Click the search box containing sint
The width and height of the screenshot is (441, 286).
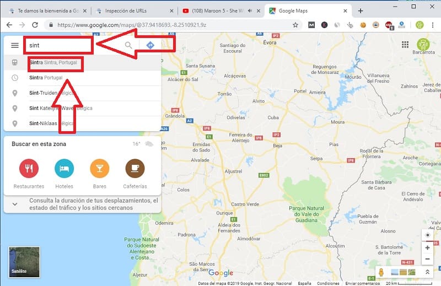pyautogui.click(x=74, y=45)
